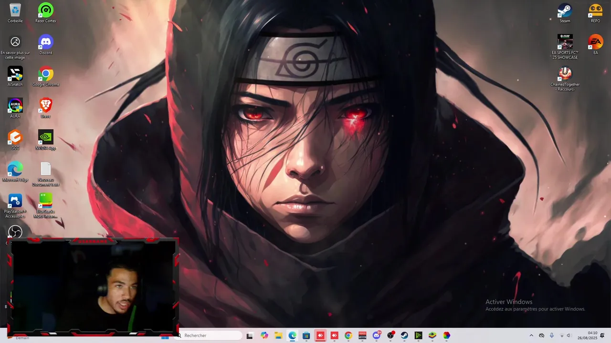Click the 'En savoir plus sur cette image' icon
The height and width of the screenshot is (343, 611).
(x=15, y=47)
